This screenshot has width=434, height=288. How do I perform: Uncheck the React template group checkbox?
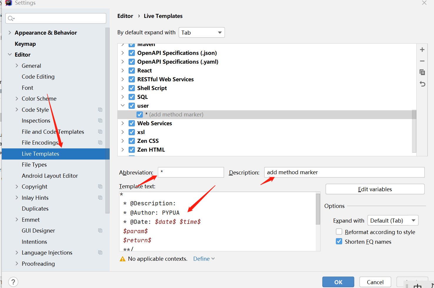132,70
